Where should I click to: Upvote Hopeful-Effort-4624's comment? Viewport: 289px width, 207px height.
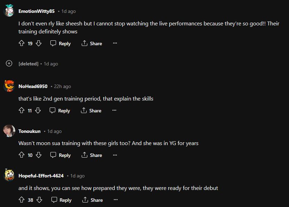pos(22,200)
